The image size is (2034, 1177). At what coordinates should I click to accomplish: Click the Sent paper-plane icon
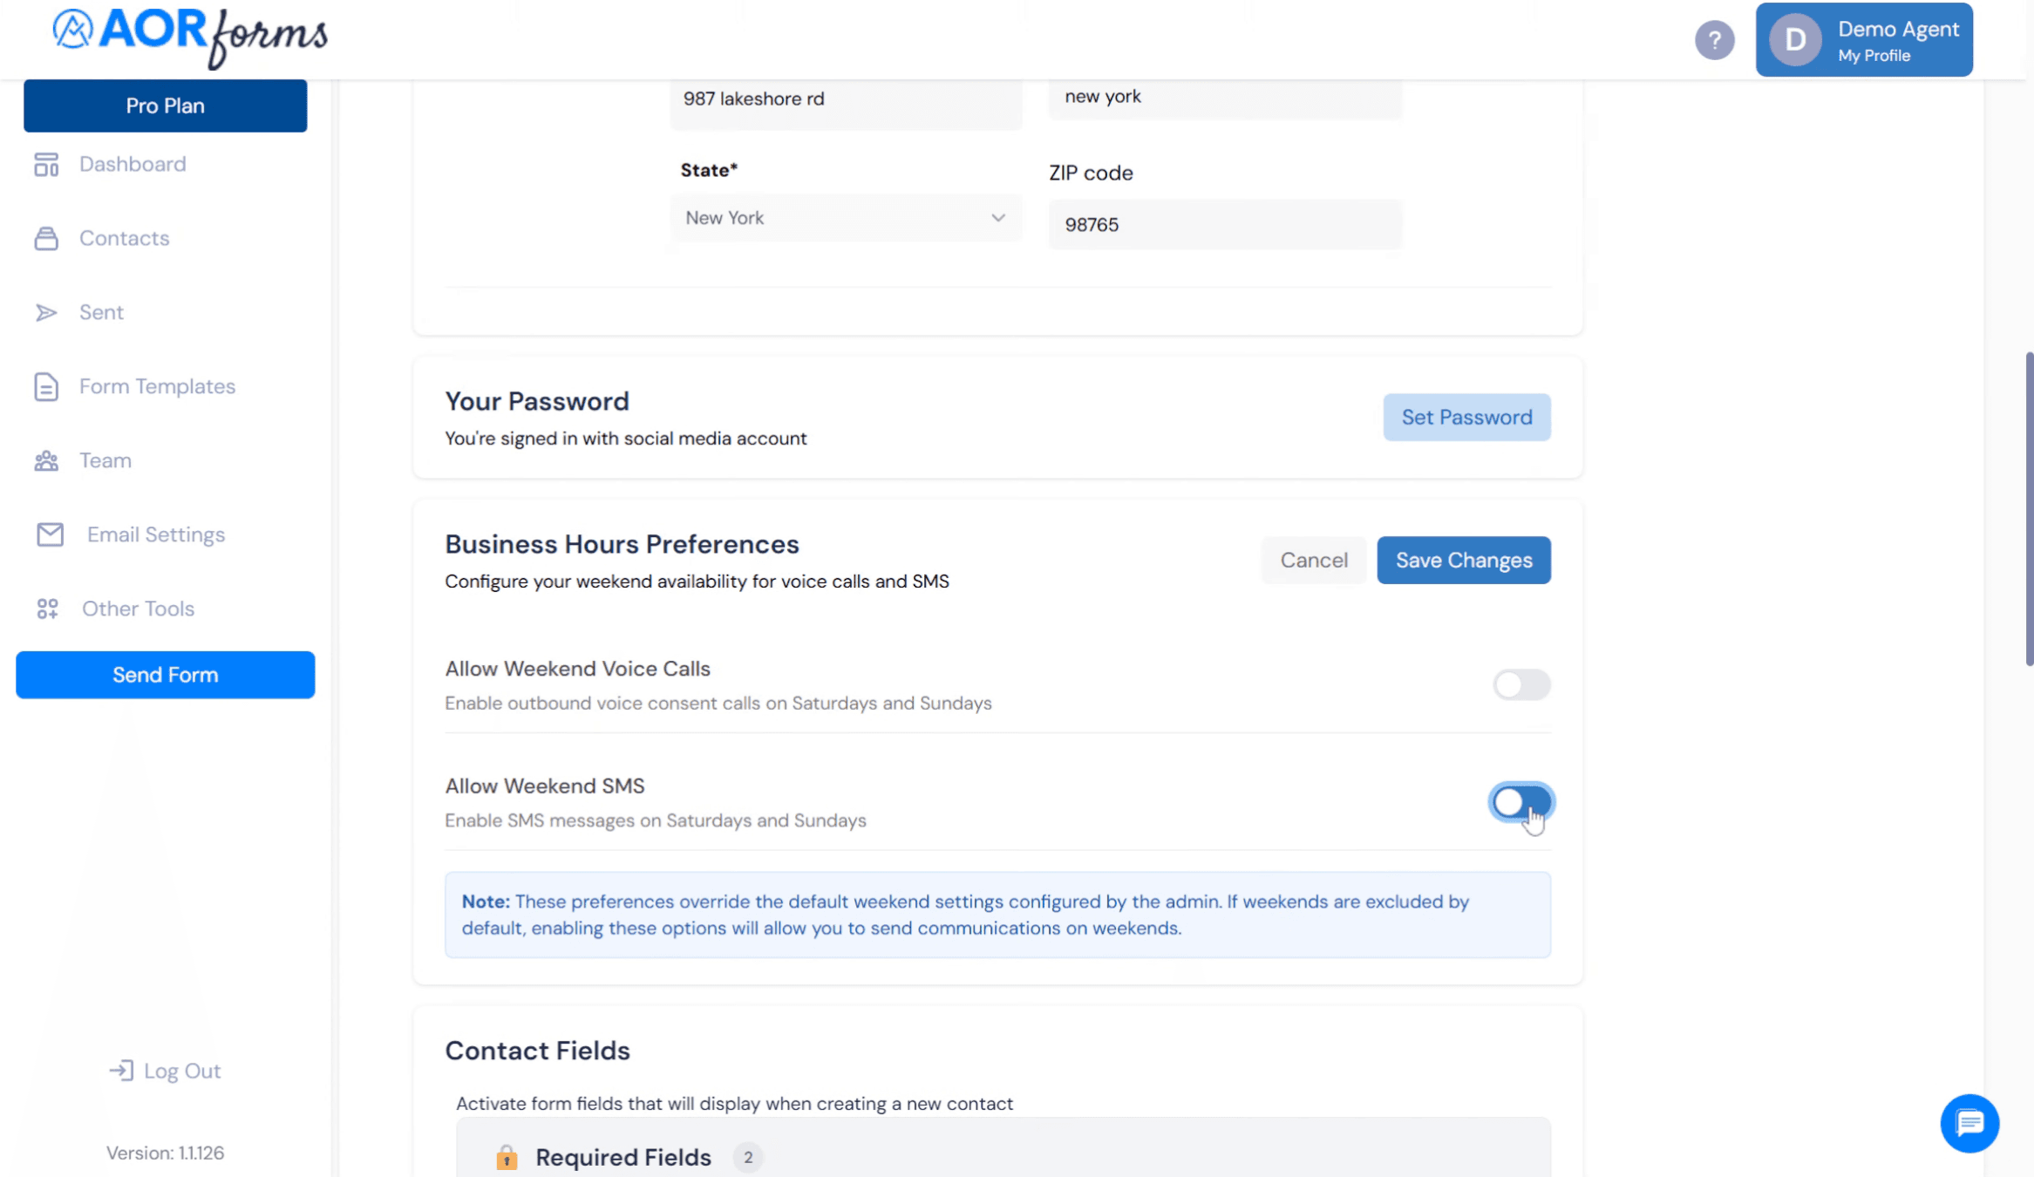point(46,312)
